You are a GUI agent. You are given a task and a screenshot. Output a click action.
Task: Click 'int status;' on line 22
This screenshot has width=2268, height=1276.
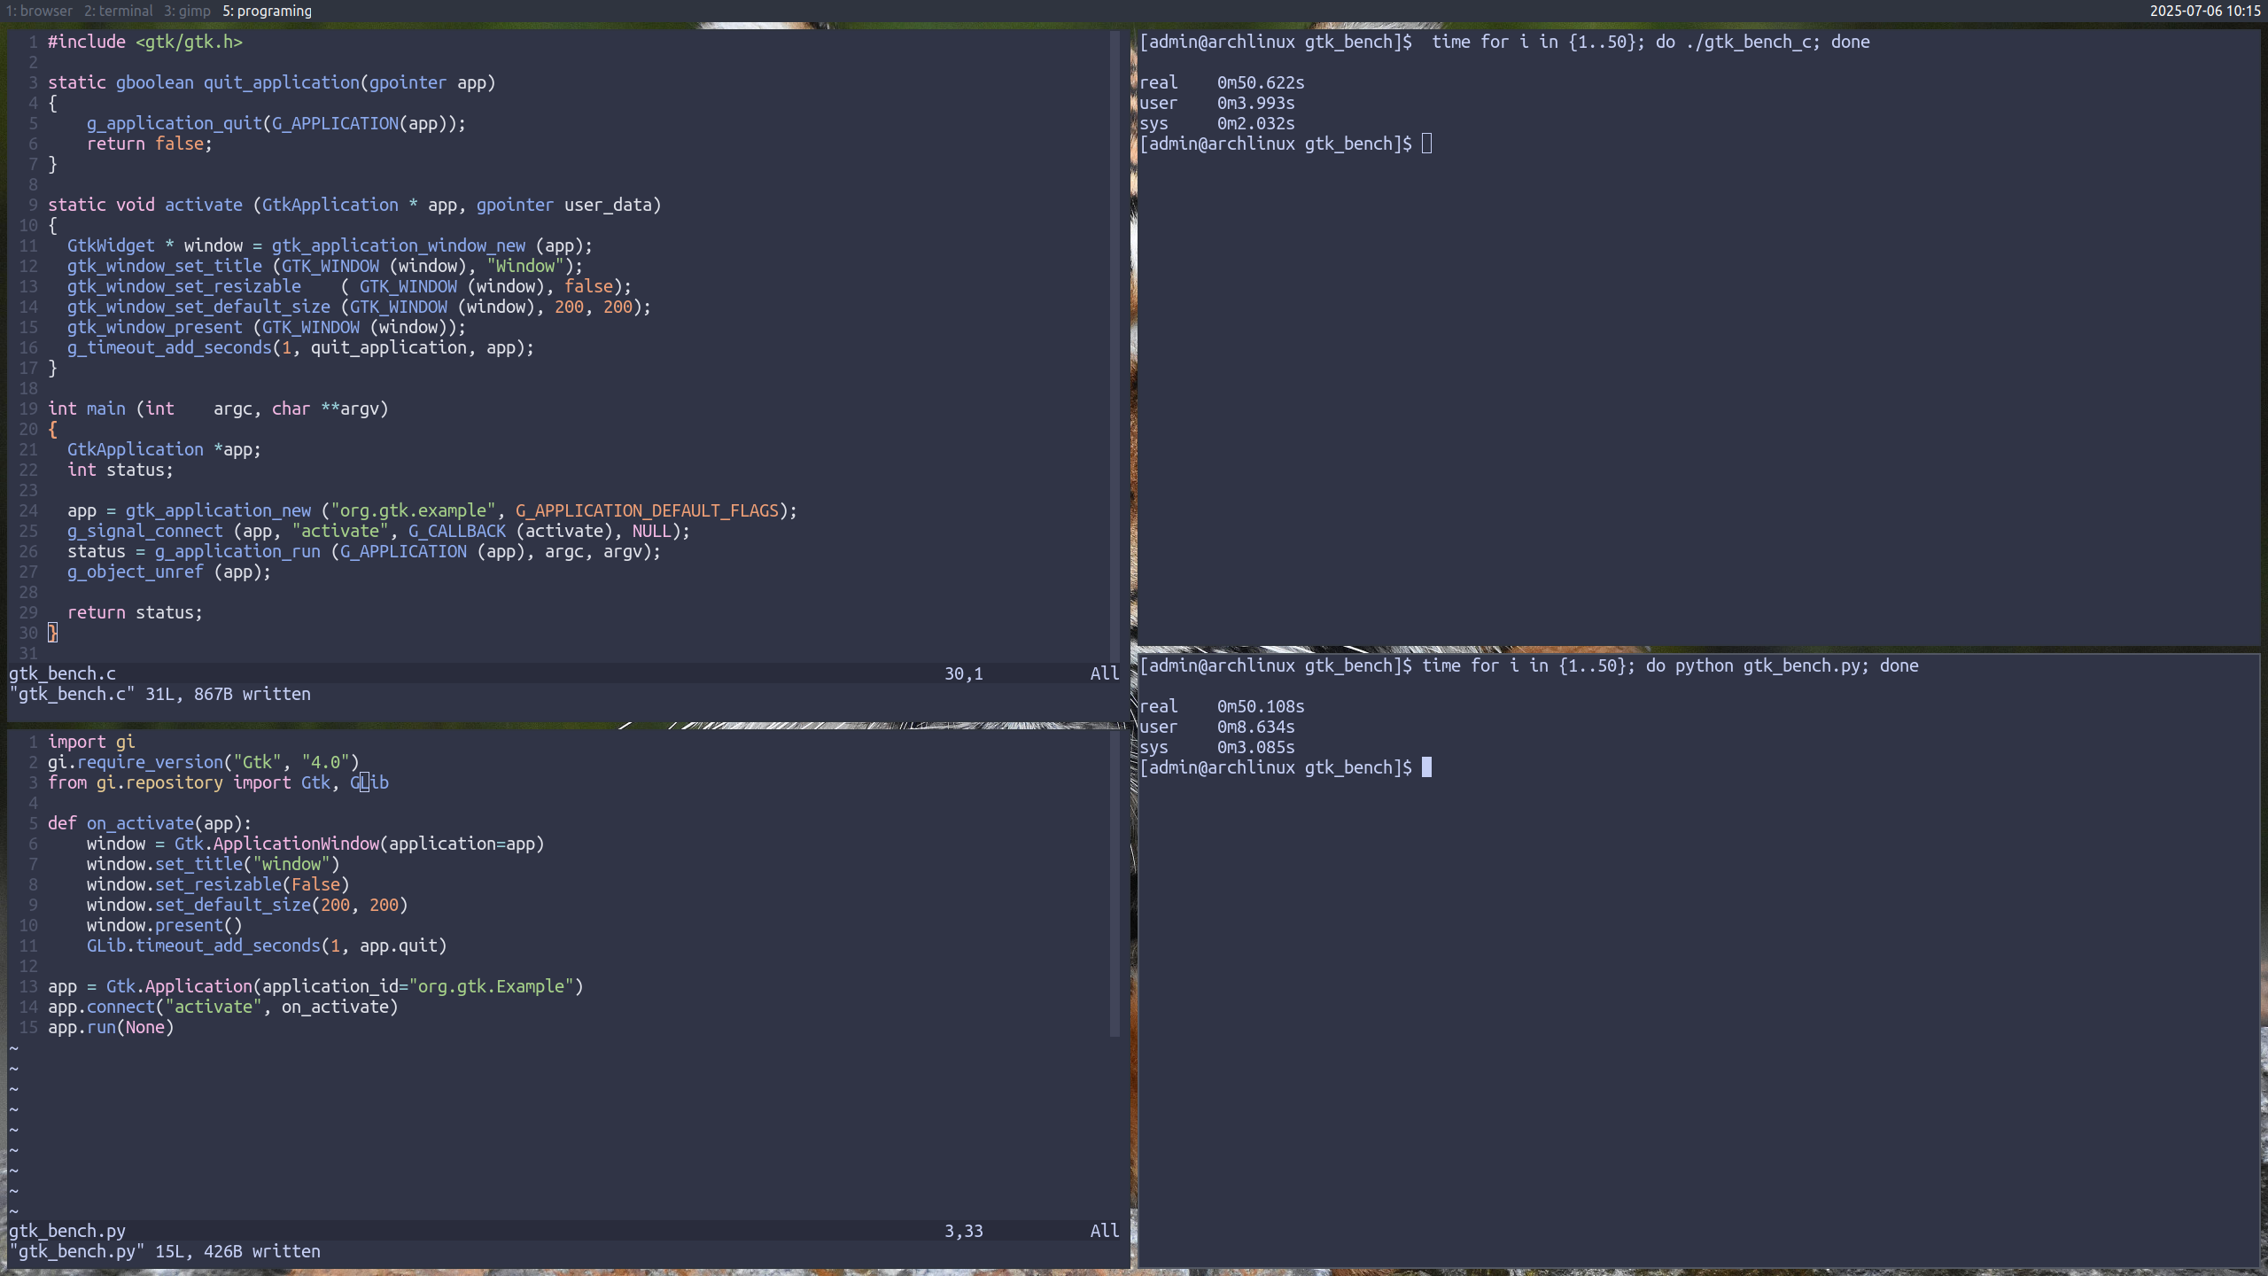point(120,470)
